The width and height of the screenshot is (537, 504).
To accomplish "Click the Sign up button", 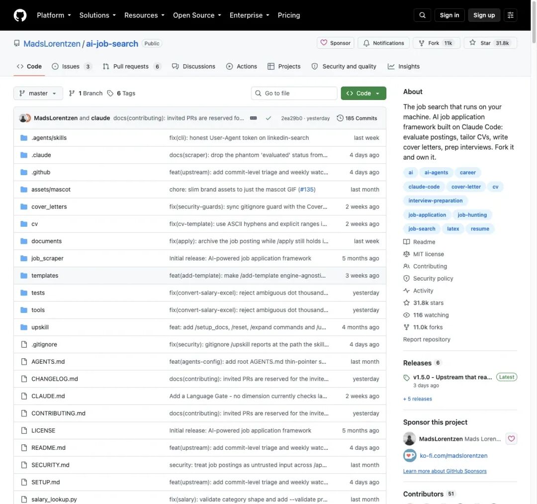I will (x=484, y=15).
